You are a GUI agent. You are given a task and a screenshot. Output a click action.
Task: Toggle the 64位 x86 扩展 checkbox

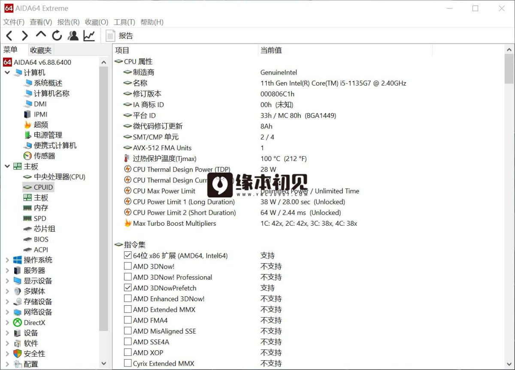coord(127,255)
